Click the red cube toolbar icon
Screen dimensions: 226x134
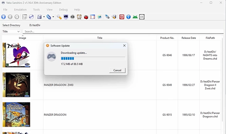point(86,17)
